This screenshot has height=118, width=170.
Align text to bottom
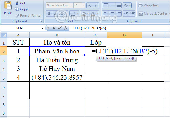coord(119,5)
